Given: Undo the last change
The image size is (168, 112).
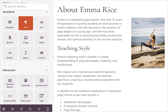Looking at the screenshot, I should (30, 109).
